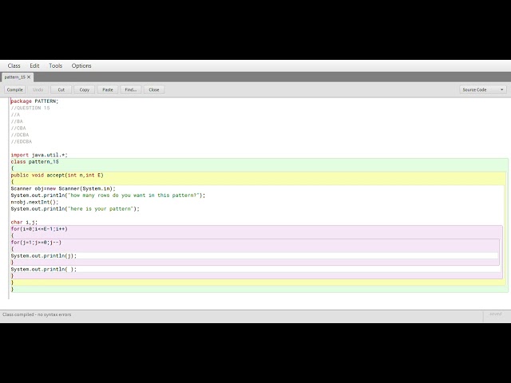Click the 'char i,j;' line

click(x=24, y=223)
